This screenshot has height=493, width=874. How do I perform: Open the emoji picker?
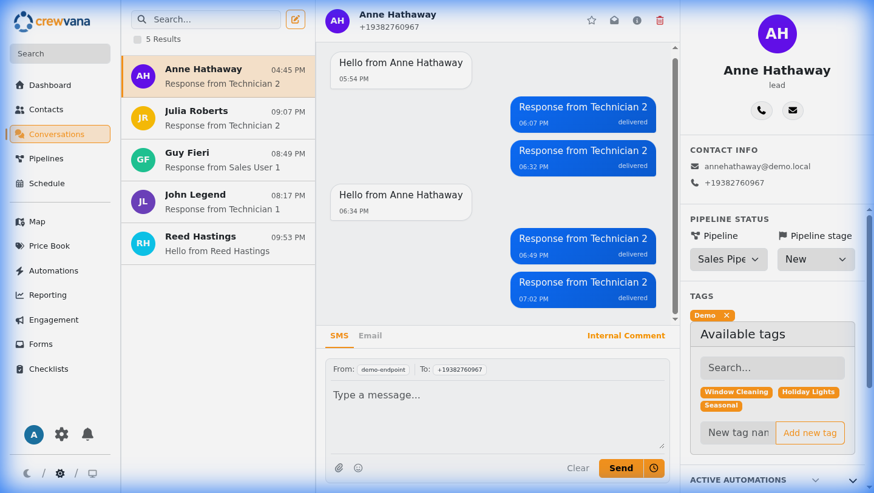point(358,468)
